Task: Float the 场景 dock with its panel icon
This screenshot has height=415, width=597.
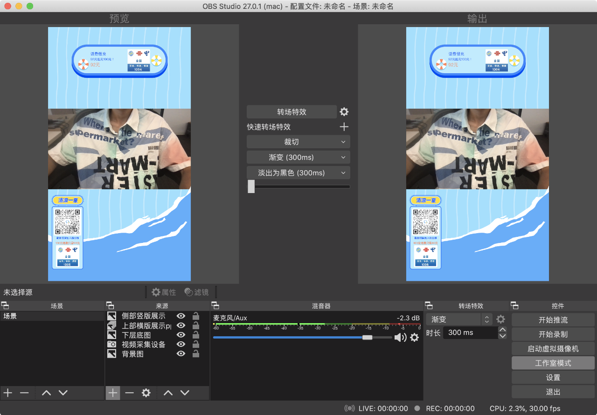Action: [x=5, y=306]
